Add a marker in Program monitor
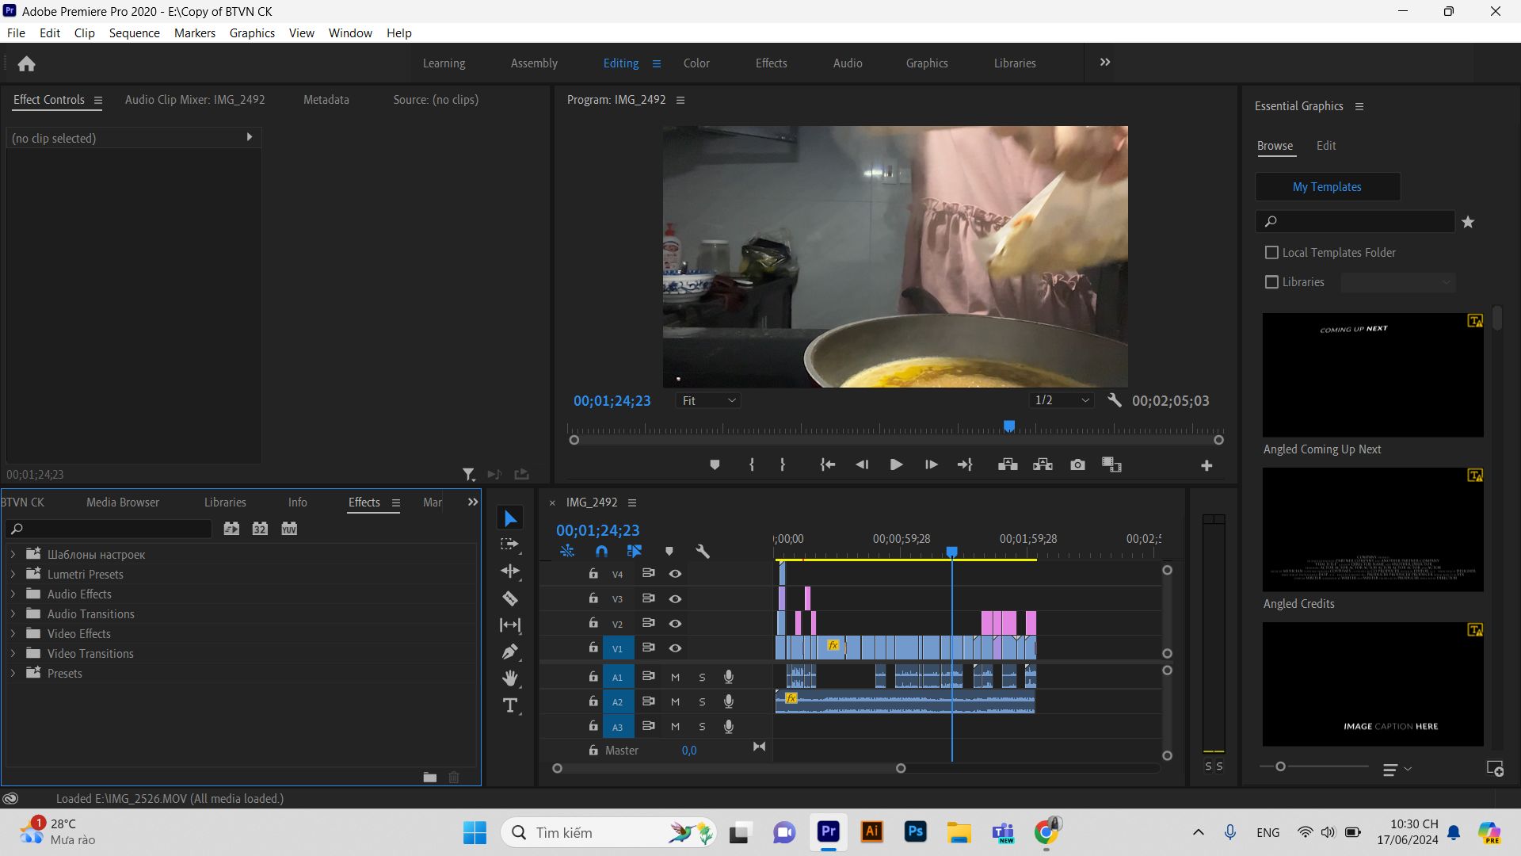The width and height of the screenshot is (1521, 856). coord(715,465)
